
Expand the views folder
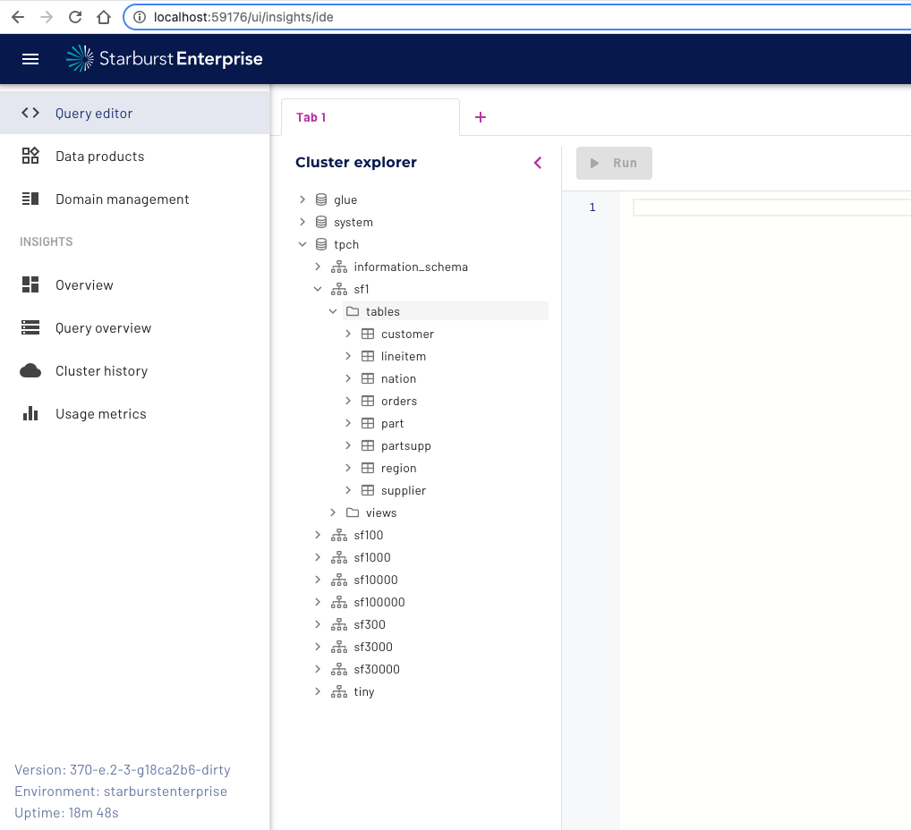tap(333, 512)
